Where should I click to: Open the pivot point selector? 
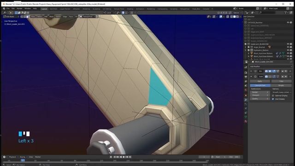118,13
